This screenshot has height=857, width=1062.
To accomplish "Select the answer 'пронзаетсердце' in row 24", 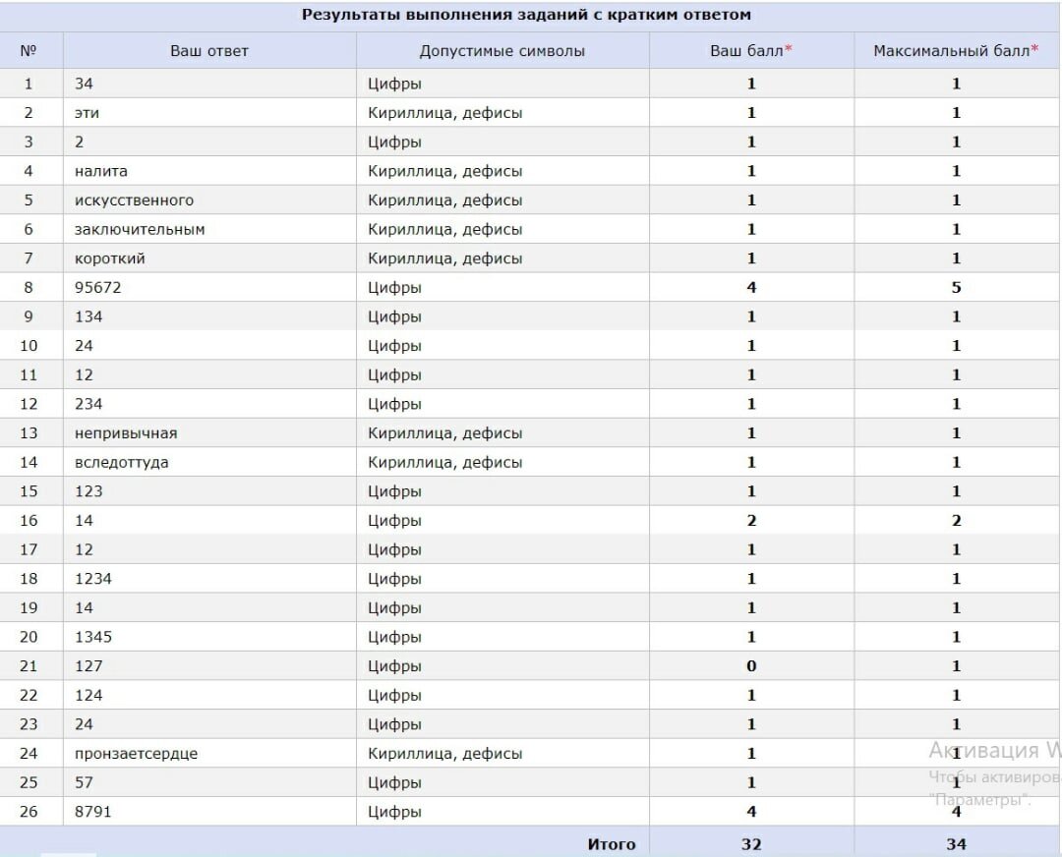I will click(136, 754).
